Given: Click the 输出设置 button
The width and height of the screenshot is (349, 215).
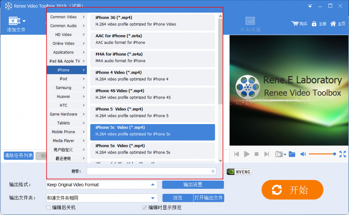Looking at the screenshot, I should (x=193, y=185).
